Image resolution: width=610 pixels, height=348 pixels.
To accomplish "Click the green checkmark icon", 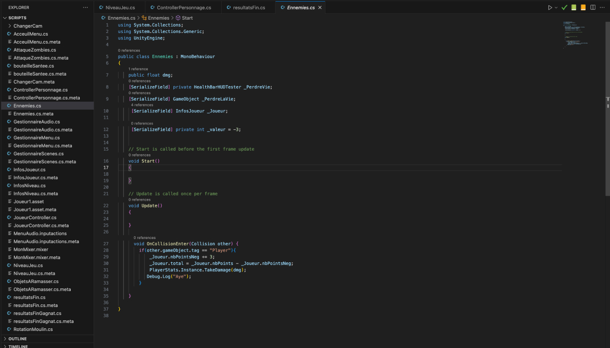I will click(564, 7).
